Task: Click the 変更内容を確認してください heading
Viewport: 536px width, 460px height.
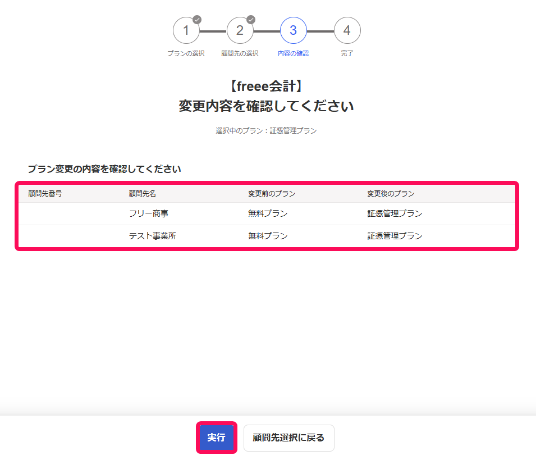Action: click(266, 106)
